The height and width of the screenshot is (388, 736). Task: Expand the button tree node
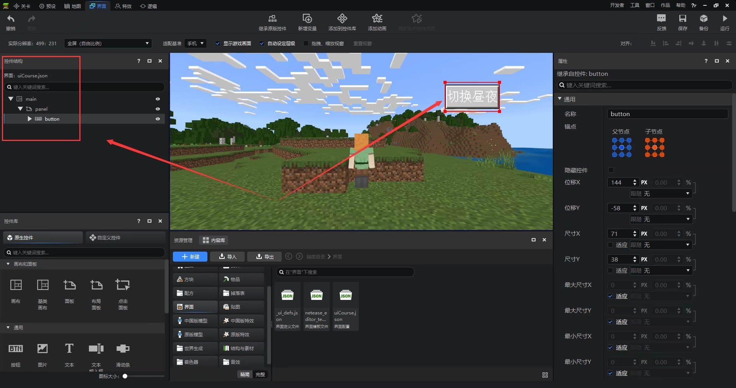[30, 119]
